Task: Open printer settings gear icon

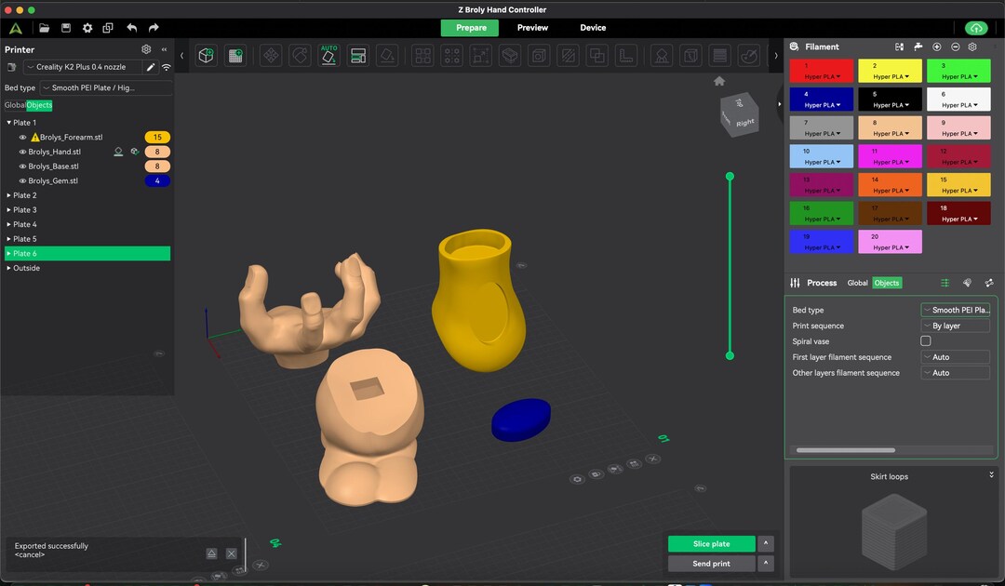Action: coord(146,49)
